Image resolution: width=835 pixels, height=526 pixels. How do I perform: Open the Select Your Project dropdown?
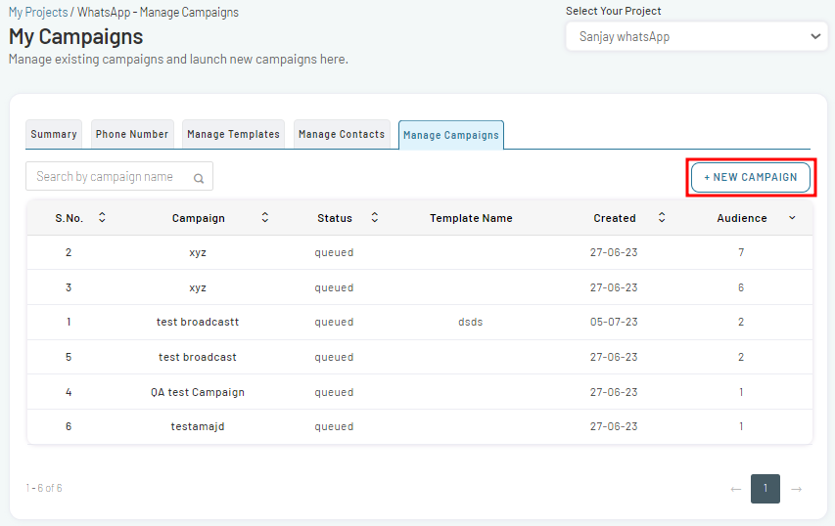697,37
